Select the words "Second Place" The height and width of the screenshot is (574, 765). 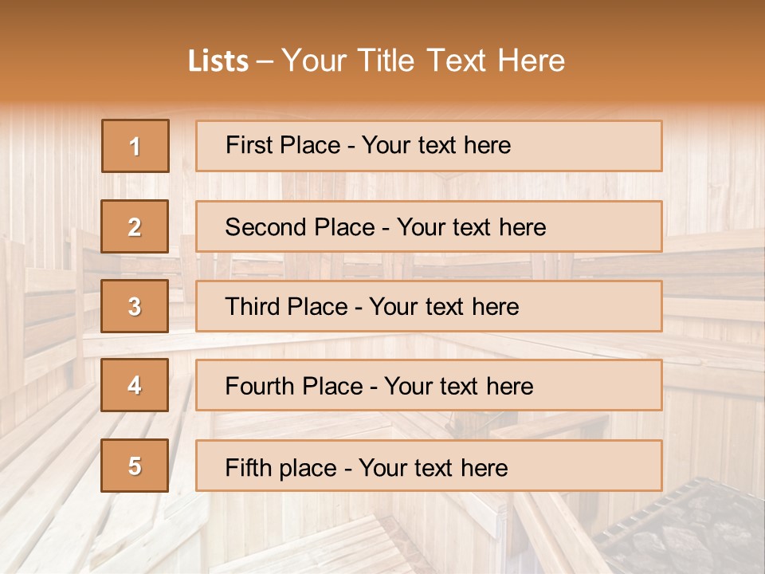300,227
